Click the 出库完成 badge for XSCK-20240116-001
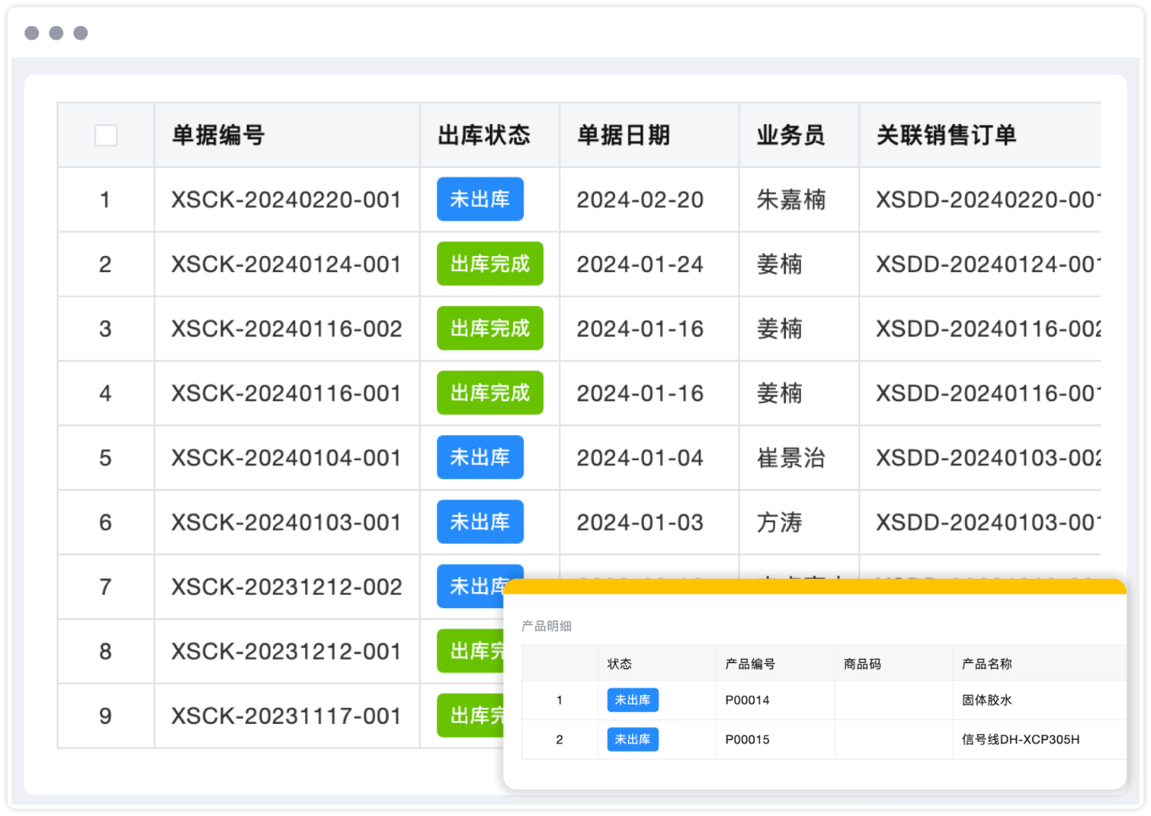 pos(489,393)
